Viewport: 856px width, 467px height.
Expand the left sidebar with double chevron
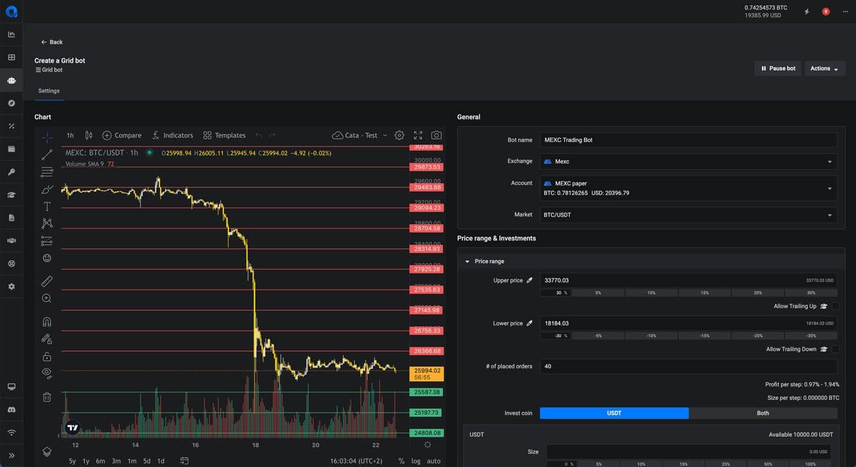(x=11, y=455)
